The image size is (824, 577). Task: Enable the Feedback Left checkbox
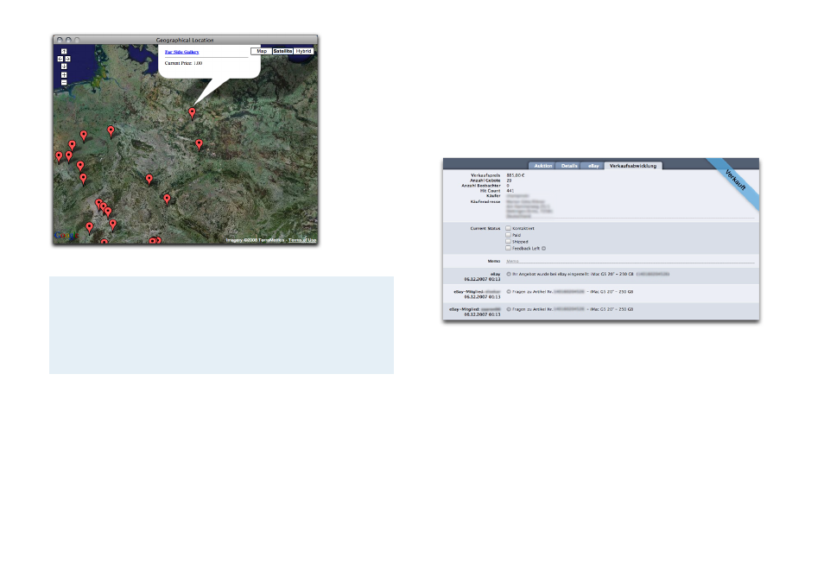click(508, 248)
